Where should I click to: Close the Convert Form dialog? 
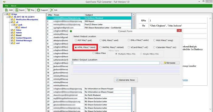179,31
